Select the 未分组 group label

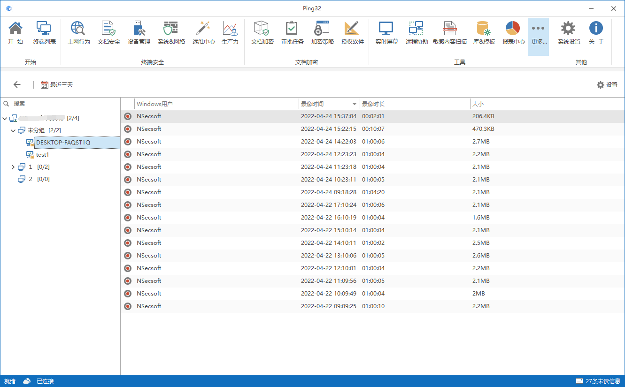coord(37,130)
